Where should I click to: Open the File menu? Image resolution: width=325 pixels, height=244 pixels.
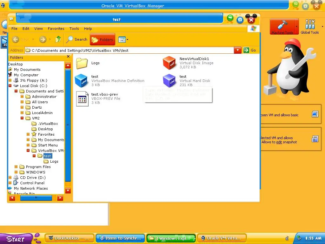(x=14, y=29)
